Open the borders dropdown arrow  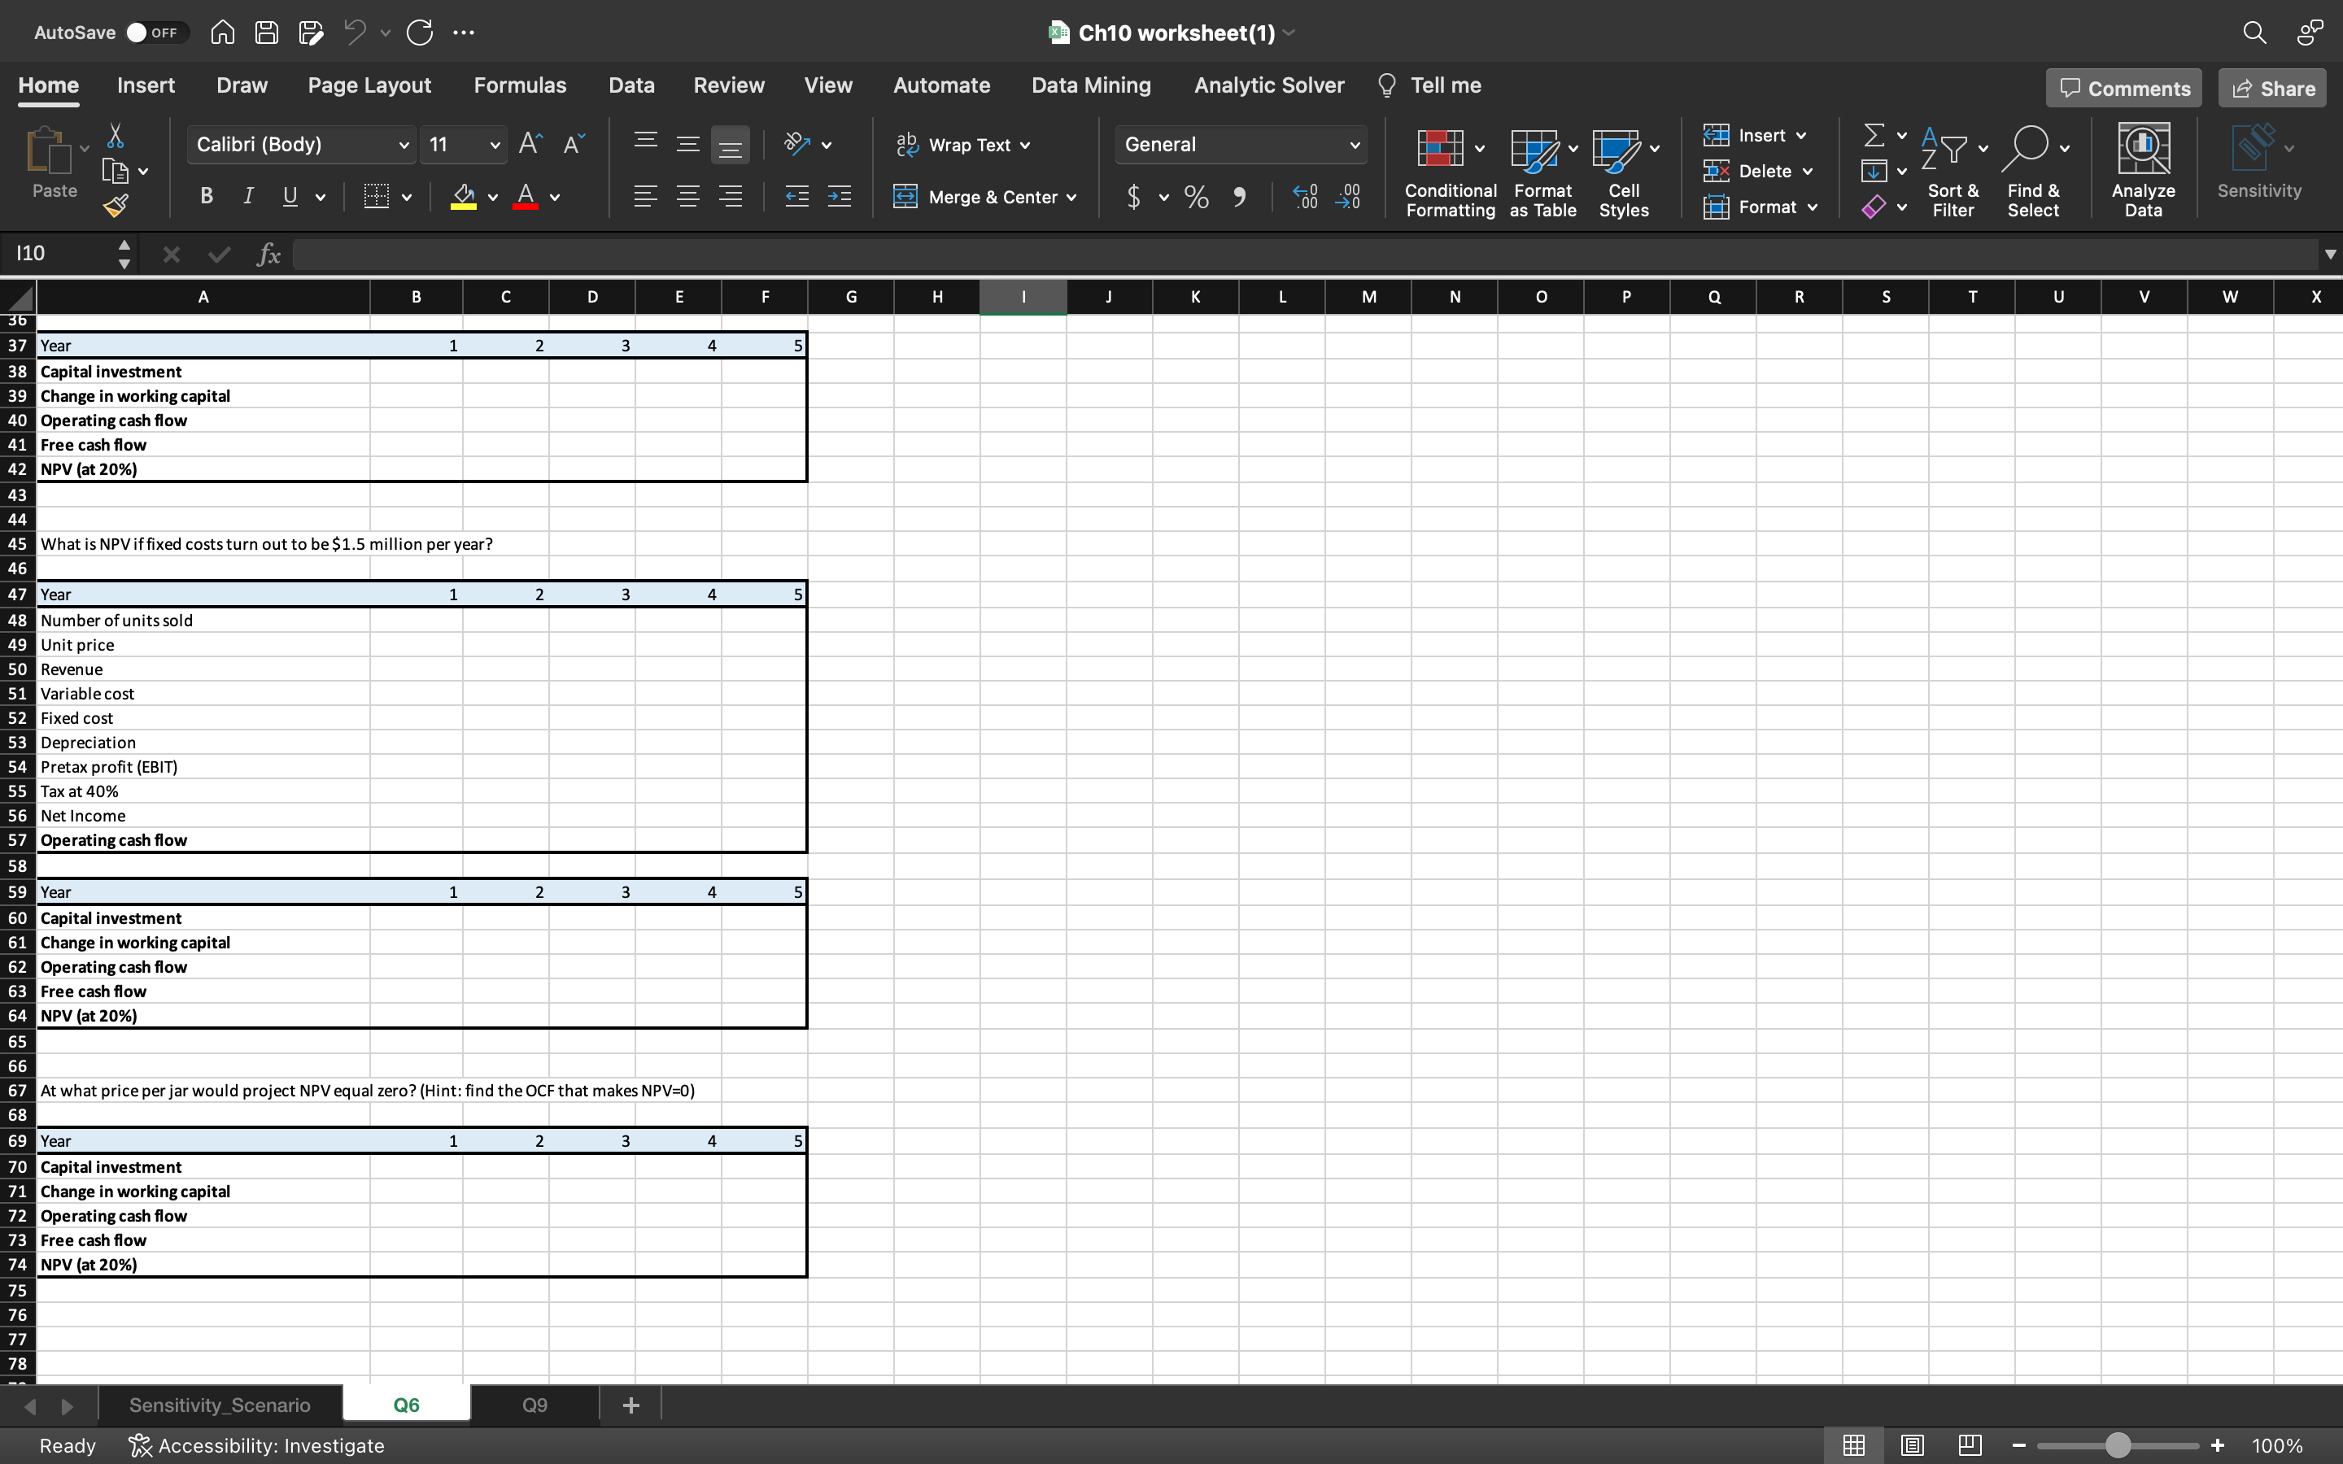(x=407, y=198)
